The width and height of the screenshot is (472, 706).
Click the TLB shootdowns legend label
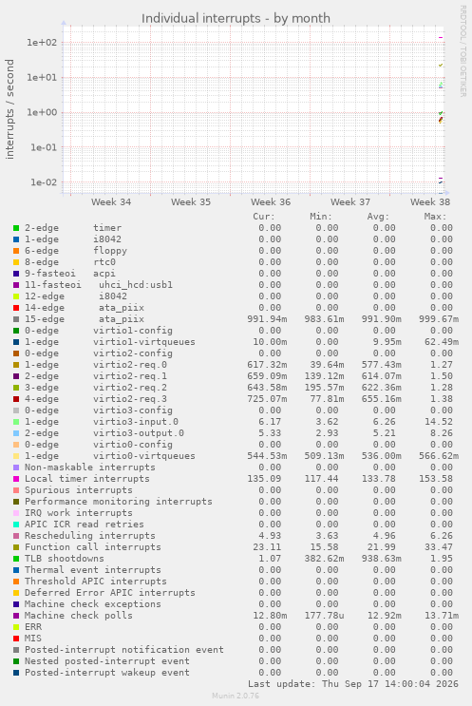(x=65, y=559)
